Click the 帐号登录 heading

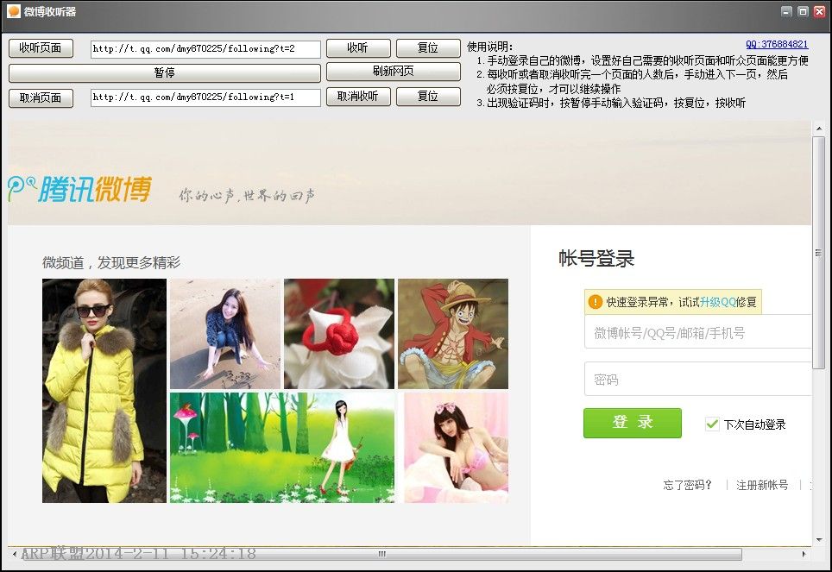(x=596, y=259)
